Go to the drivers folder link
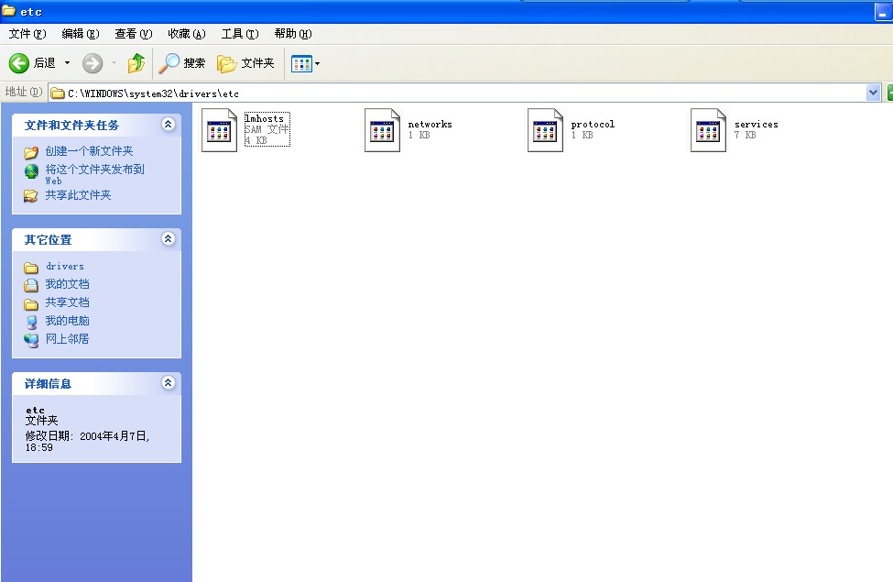 coord(65,266)
